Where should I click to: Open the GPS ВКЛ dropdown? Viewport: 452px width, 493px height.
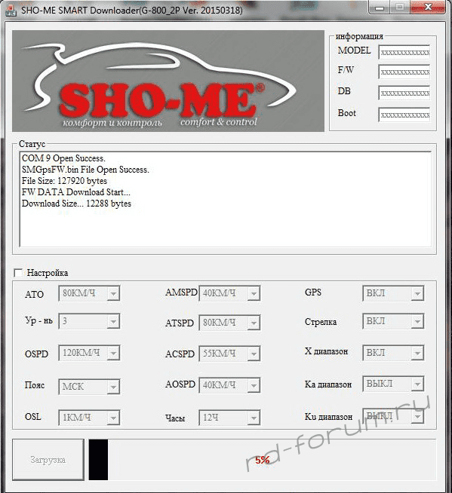coord(393,293)
